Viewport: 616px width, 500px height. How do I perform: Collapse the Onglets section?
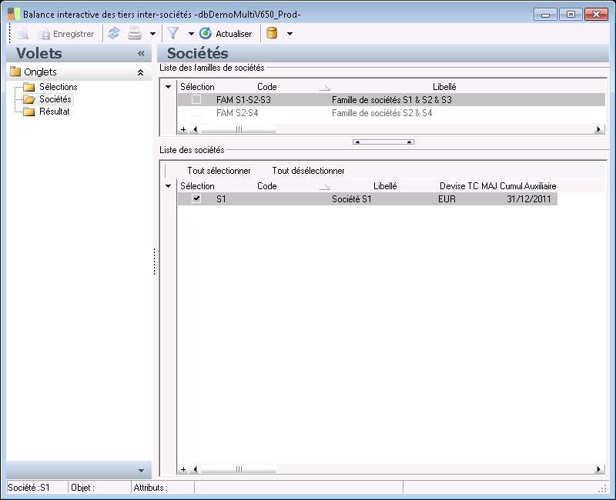[140, 72]
